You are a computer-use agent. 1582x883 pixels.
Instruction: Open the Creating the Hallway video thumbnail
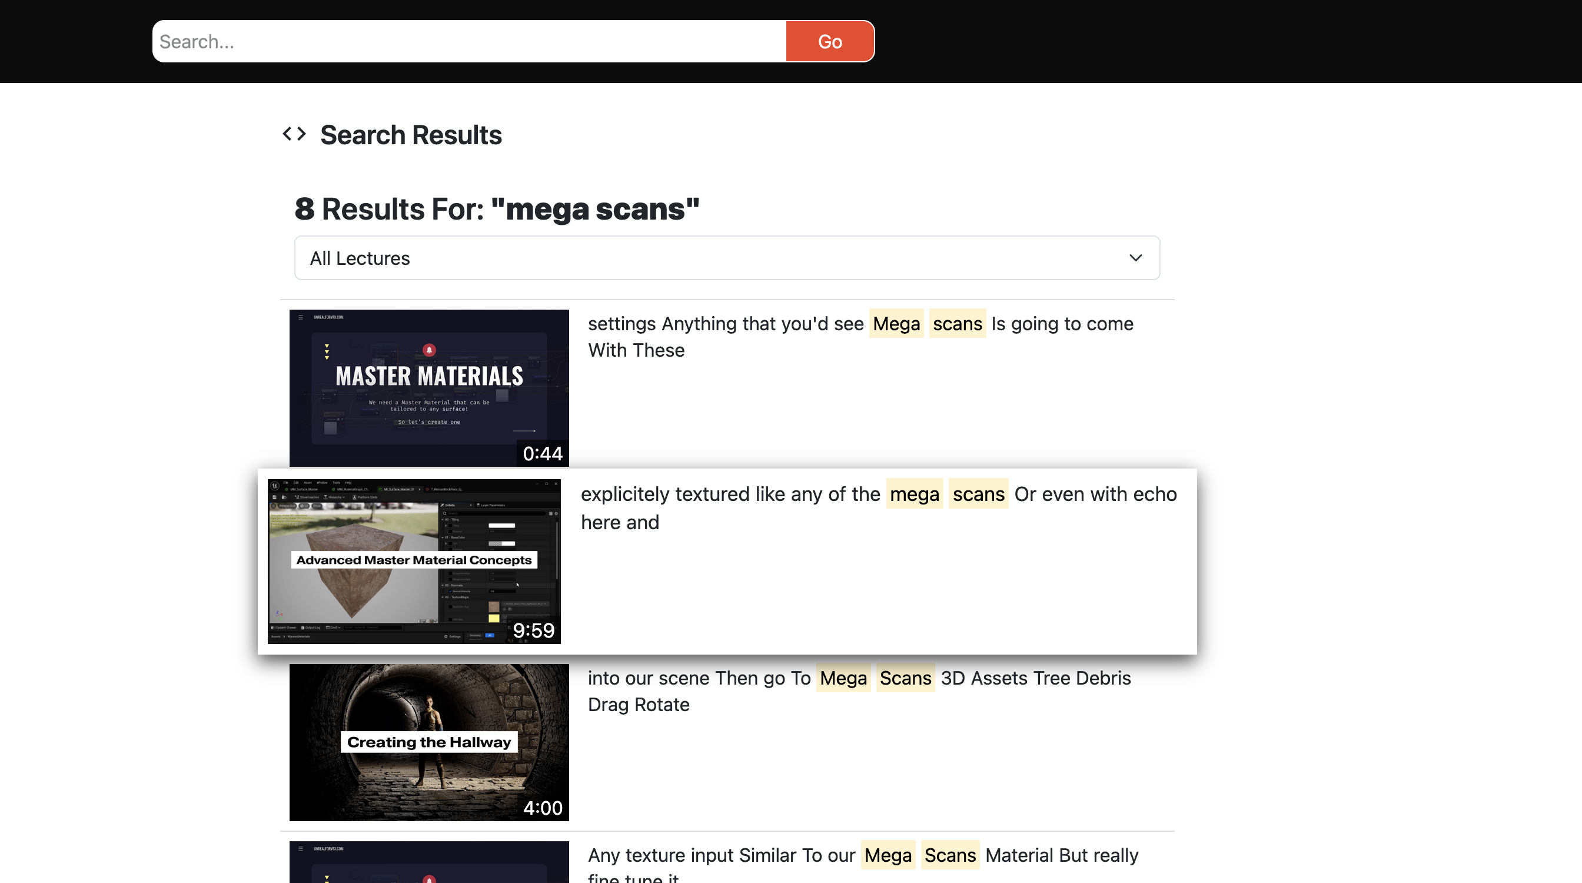[x=428, y=742]
